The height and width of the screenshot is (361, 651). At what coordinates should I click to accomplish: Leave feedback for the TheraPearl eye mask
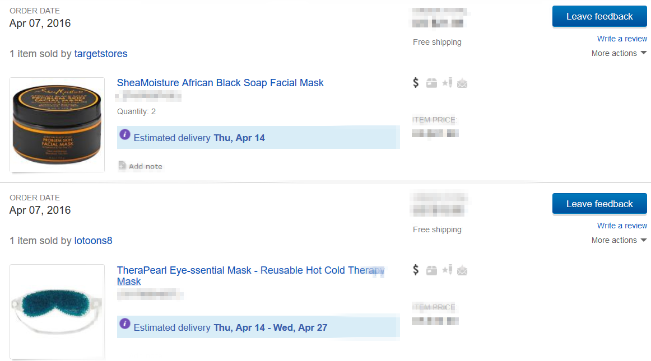point(599,204)
